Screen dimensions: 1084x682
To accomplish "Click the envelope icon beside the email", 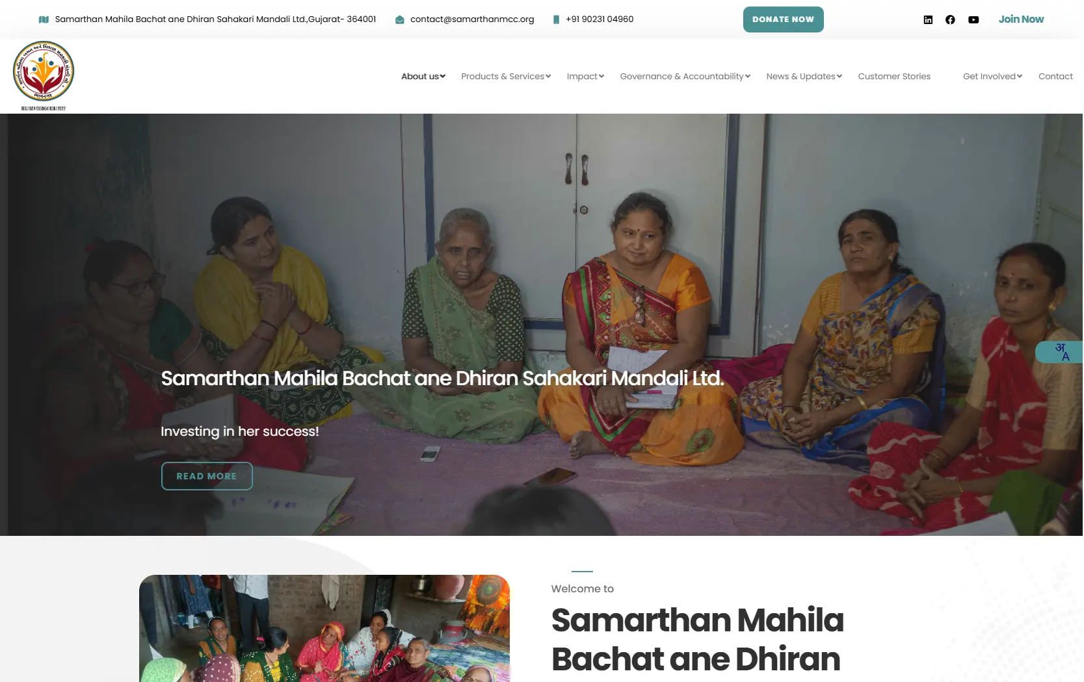I will (x=400, y=19).
